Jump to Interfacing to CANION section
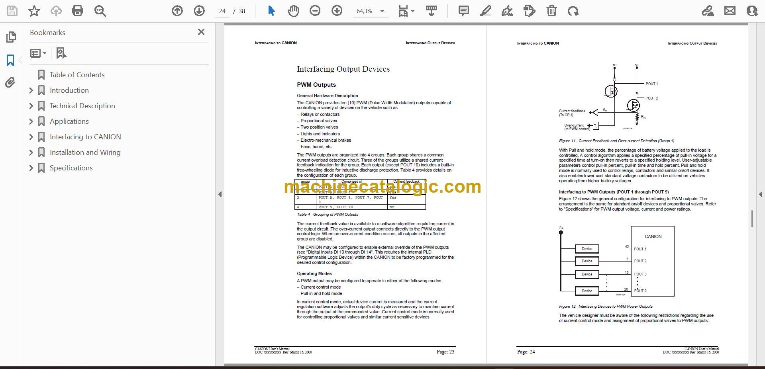The width and height of the screenshot is (765, 369). tap(85, 137)
